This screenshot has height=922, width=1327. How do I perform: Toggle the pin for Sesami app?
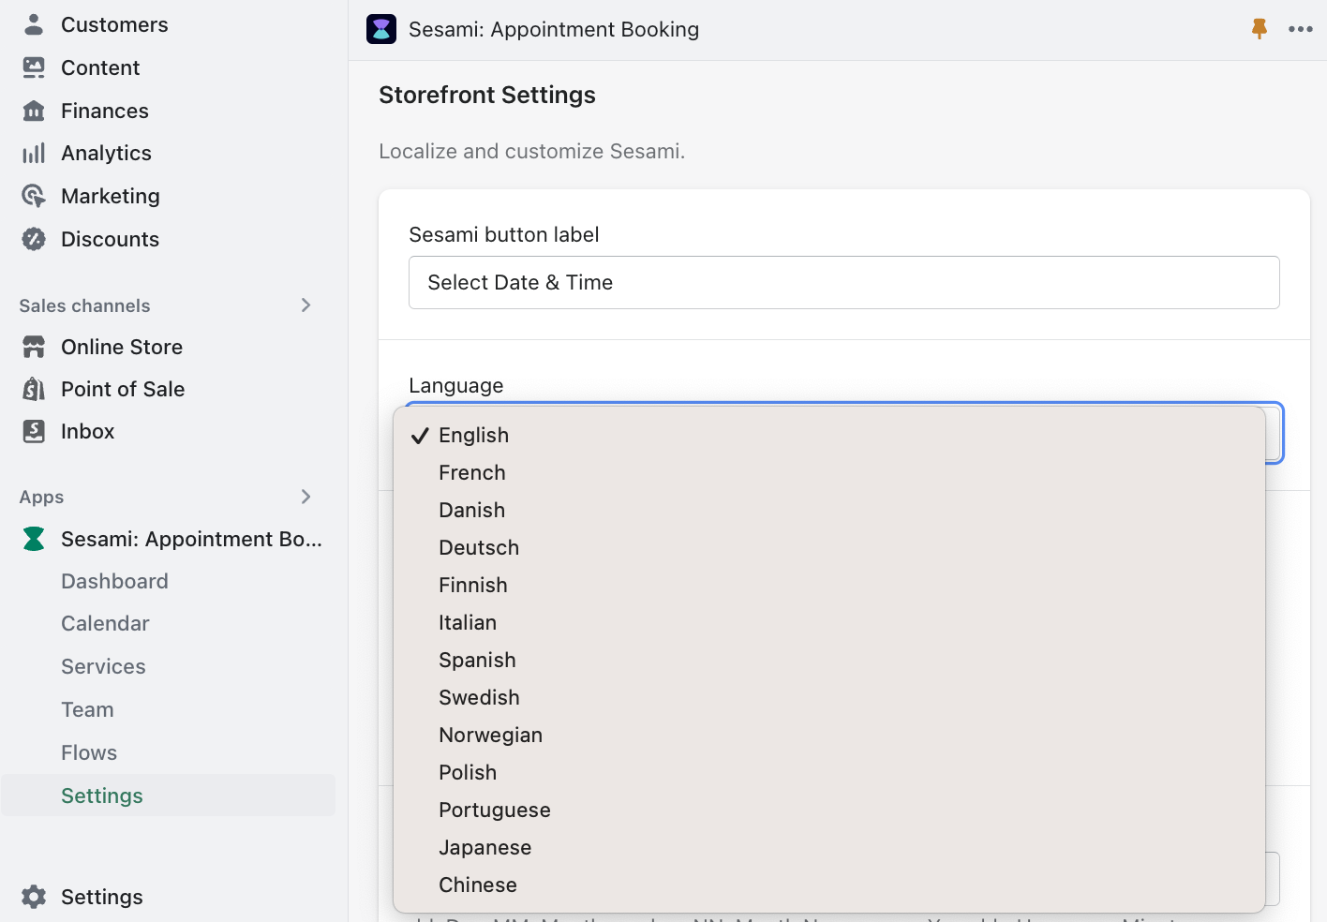click(x=1259, y=29)
